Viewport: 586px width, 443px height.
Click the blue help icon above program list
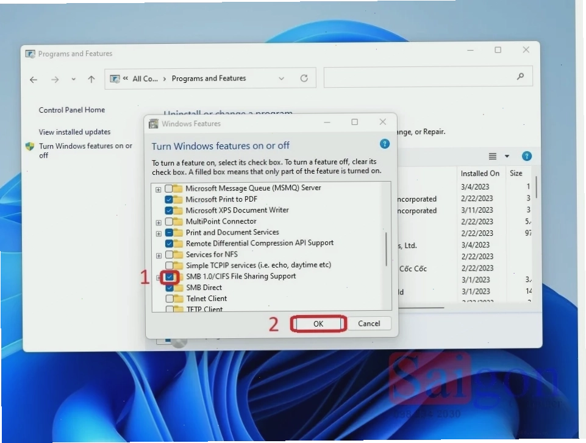(527, 156)
